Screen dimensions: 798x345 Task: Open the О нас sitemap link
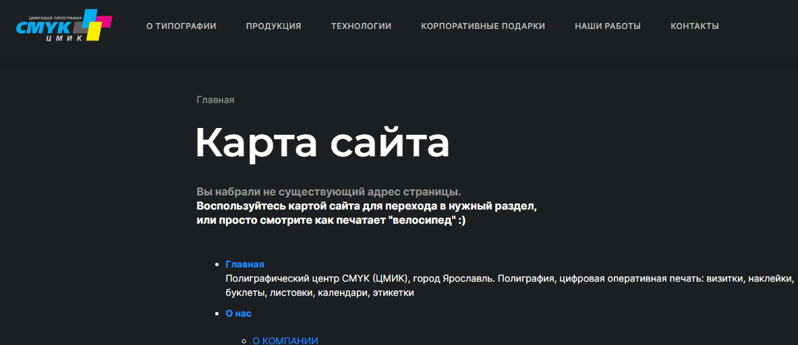(239, 314)
